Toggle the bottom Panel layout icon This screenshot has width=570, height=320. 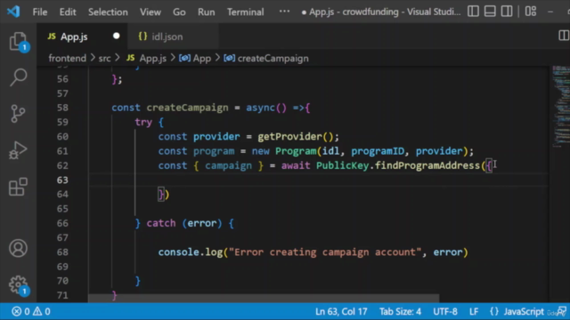(490, 12)
